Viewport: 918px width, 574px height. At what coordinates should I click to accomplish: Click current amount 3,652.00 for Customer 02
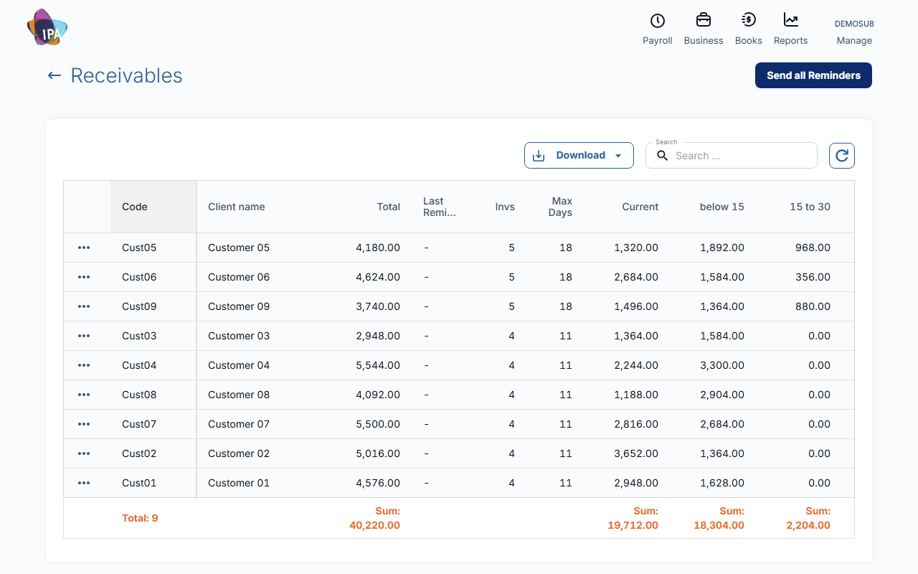click(x=636, y=453)
